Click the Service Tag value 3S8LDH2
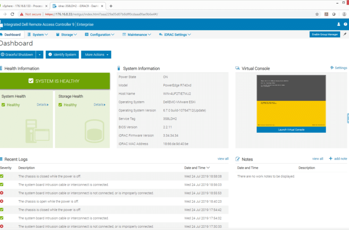 [170, 119]
